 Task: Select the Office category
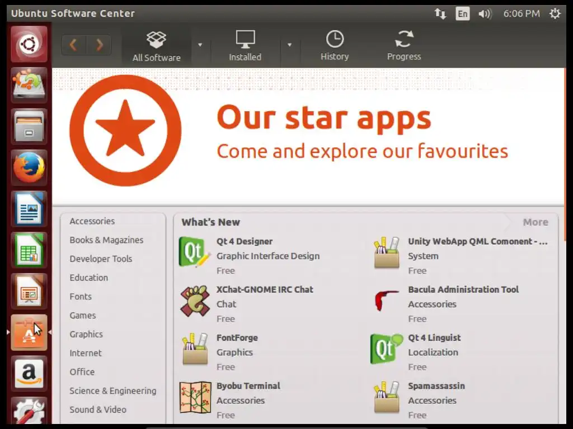tap(82, 372)
